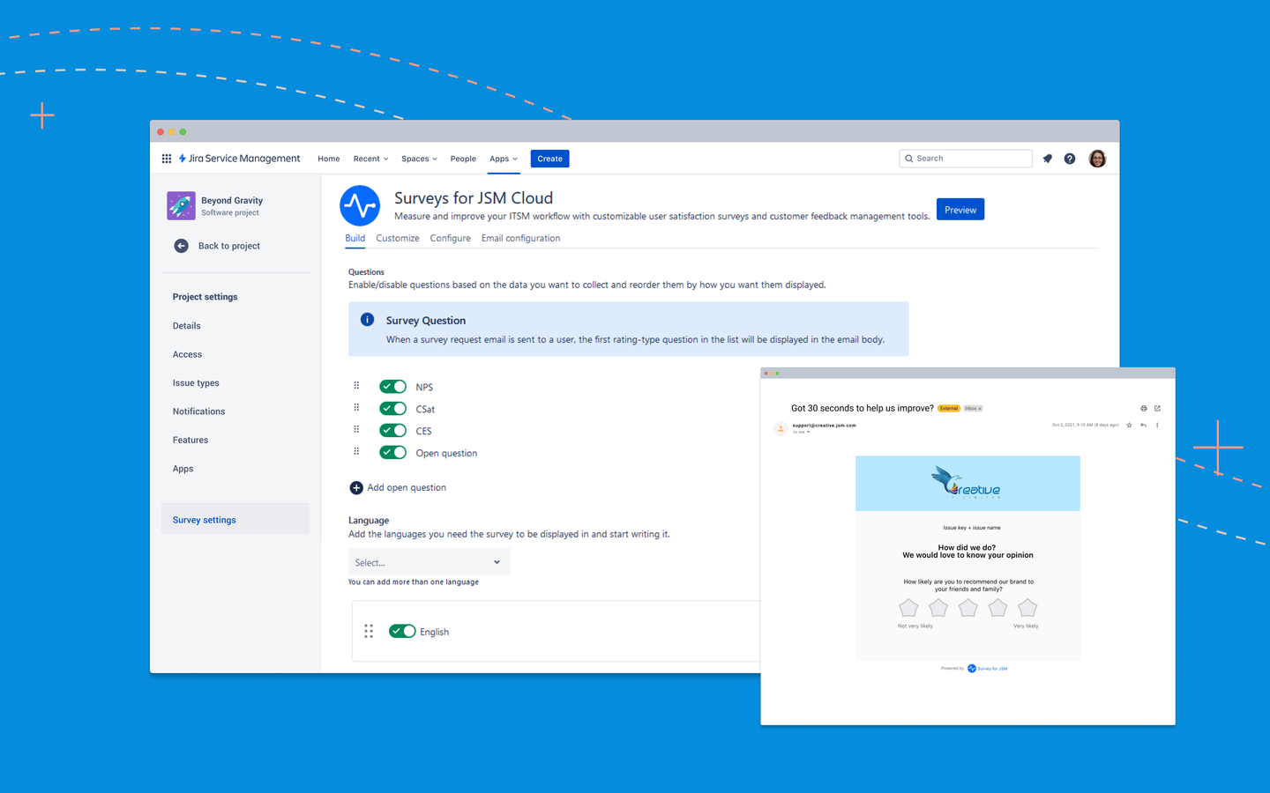Click the Surveys for JSM Cloud app logo
The height and width of the screenshot is (793, 1270).
[x=360, y=205]
